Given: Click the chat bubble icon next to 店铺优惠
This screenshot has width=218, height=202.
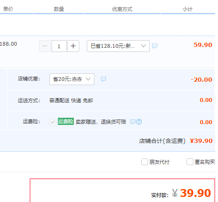Looking at the screenshot, I should click(104, 79).
